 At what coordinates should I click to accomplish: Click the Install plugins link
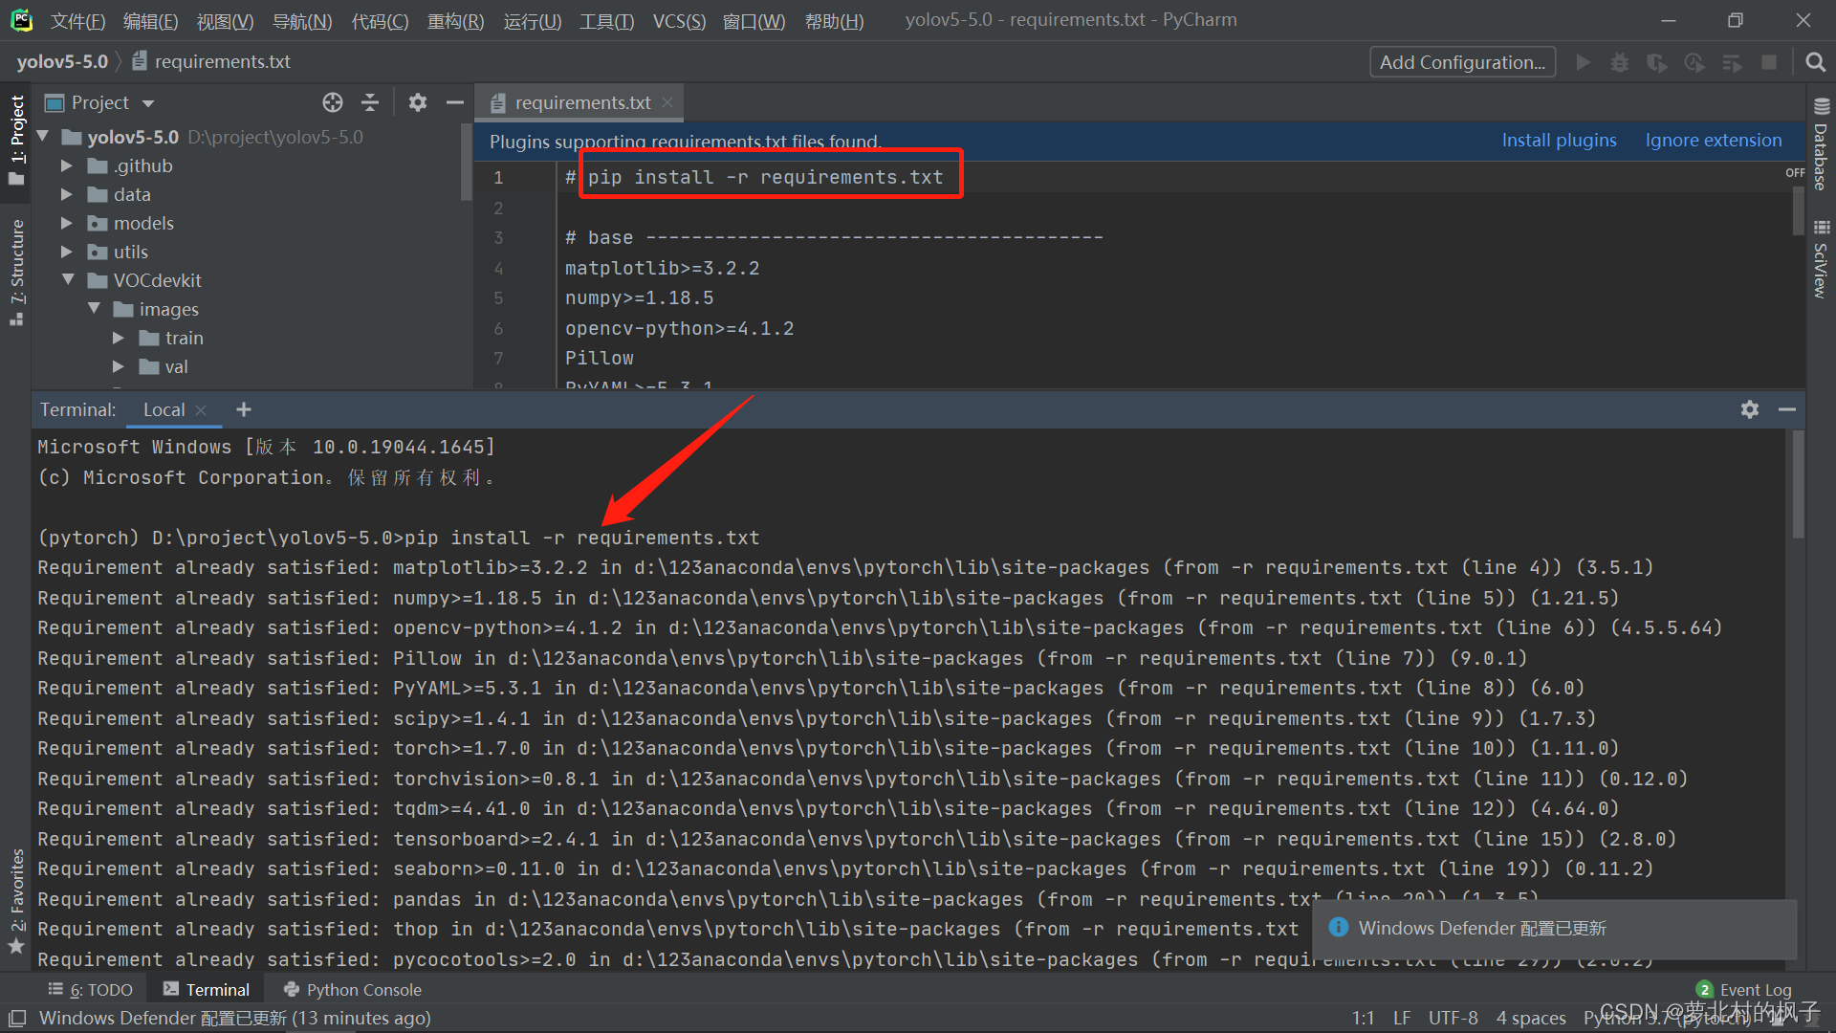click(x=1559, y=141)
